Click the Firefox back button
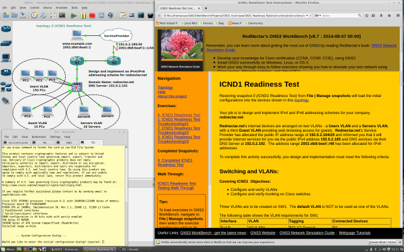 (159, 16)
